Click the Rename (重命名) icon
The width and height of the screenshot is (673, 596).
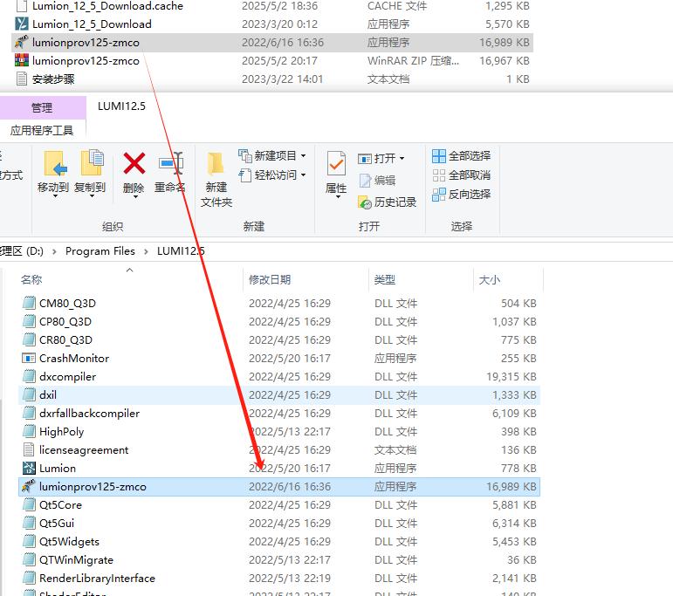click(x=170, y=163)
